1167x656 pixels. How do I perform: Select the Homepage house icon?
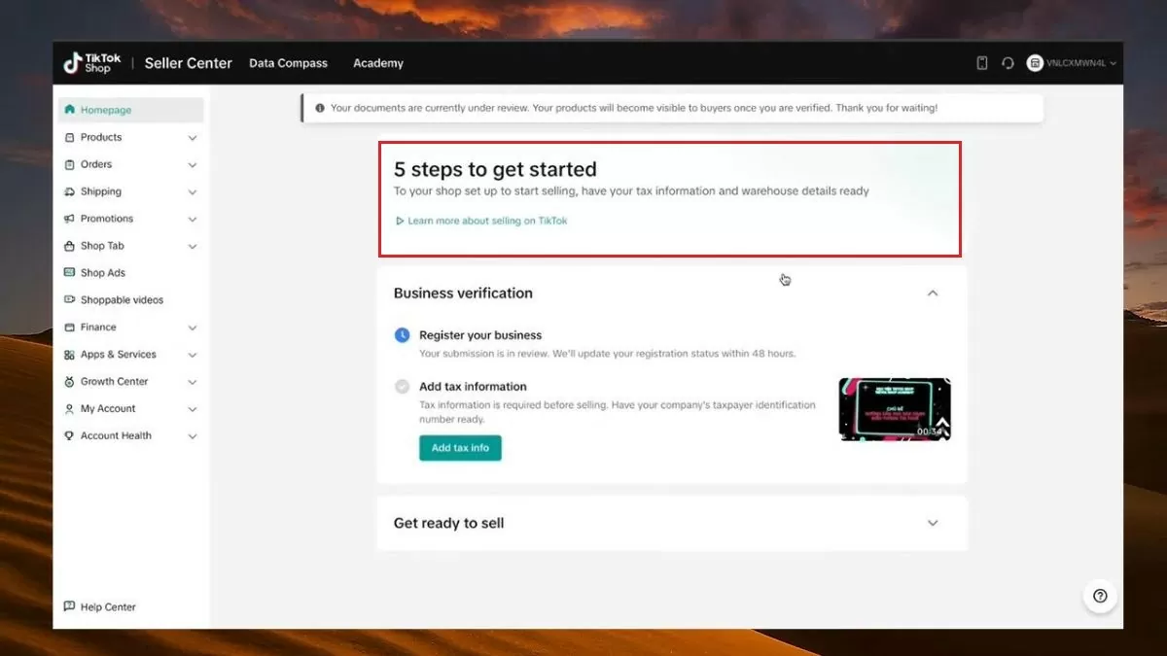click(x=69, y=110)
